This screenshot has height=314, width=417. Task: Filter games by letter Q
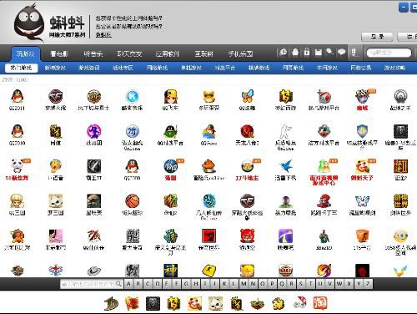[x=282, y=284]
